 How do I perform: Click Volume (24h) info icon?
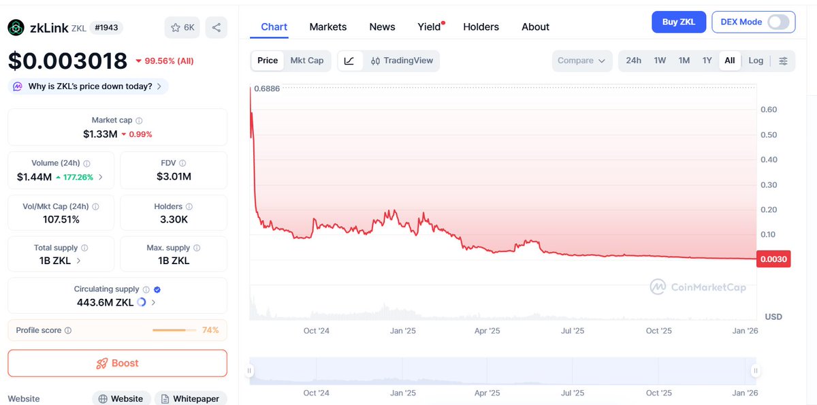(x=86, y=163)
